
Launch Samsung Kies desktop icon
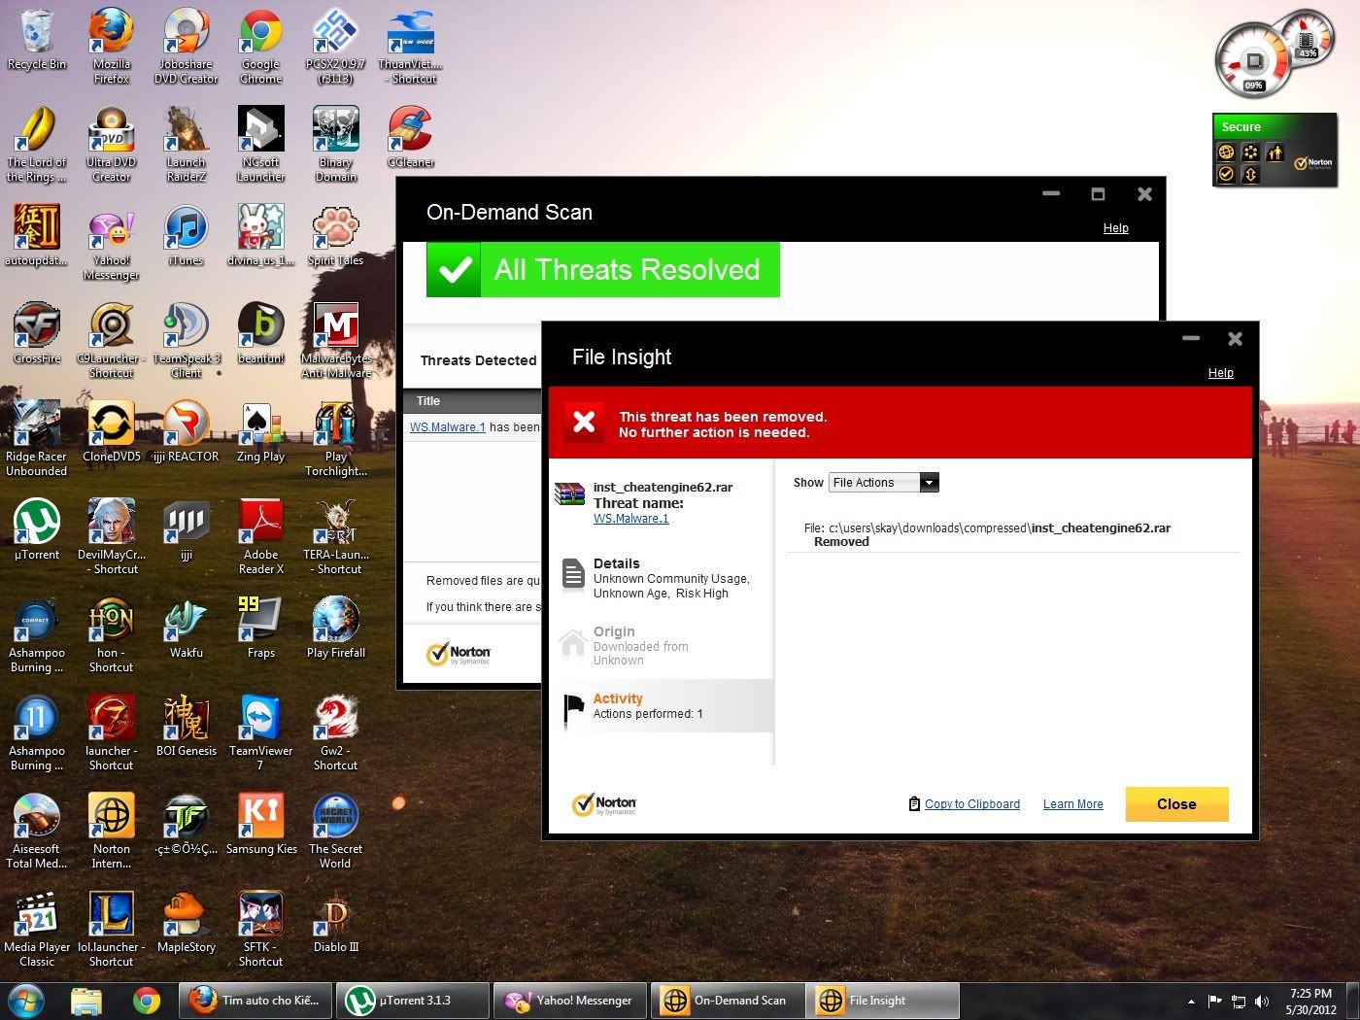pos(260,823)
